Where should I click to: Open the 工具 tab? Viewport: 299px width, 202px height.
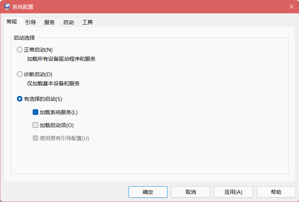coord(89,22)
